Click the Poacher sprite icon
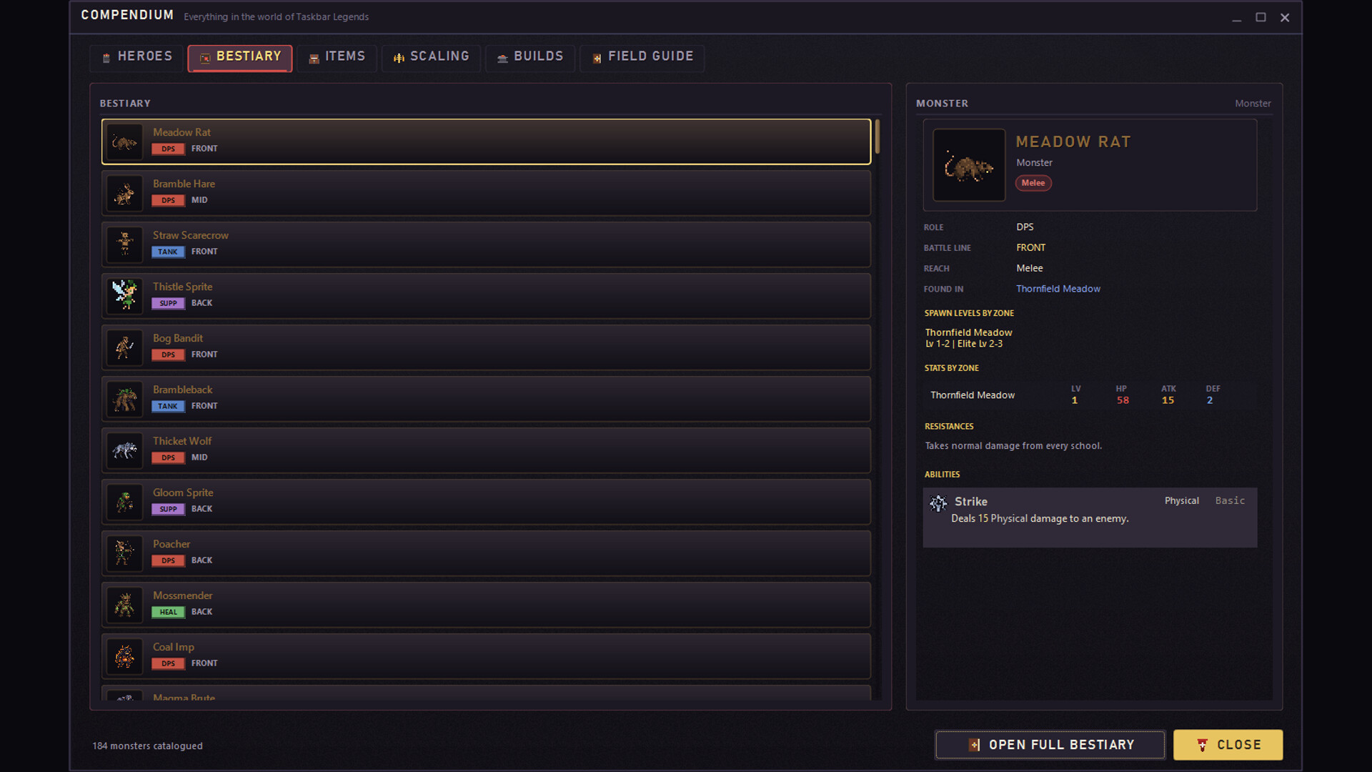 [x=125, y=554]
